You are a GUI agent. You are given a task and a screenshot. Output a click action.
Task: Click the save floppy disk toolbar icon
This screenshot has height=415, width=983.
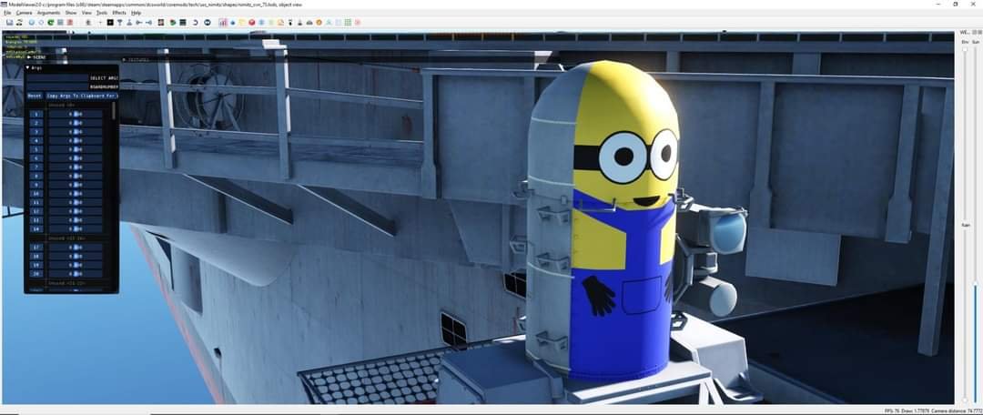(9, 23)
